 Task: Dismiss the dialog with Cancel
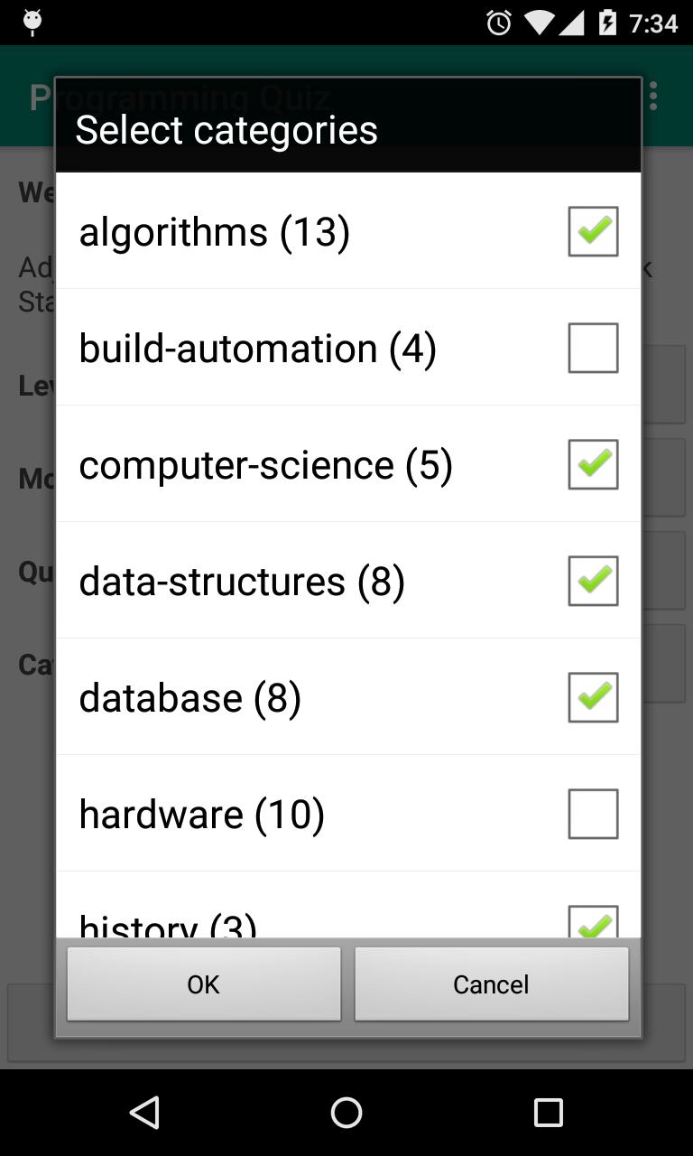click(491, 984)
